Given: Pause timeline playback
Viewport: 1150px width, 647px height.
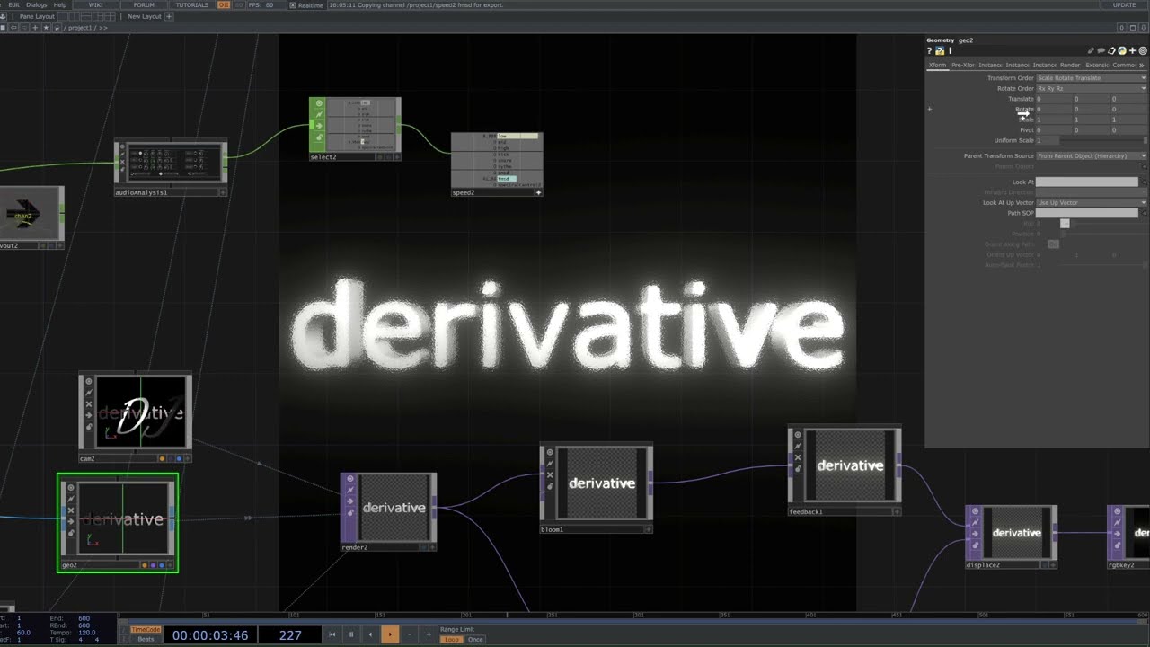Looking at the screenshot, I should pyautogui.click(x=351, y=634).
